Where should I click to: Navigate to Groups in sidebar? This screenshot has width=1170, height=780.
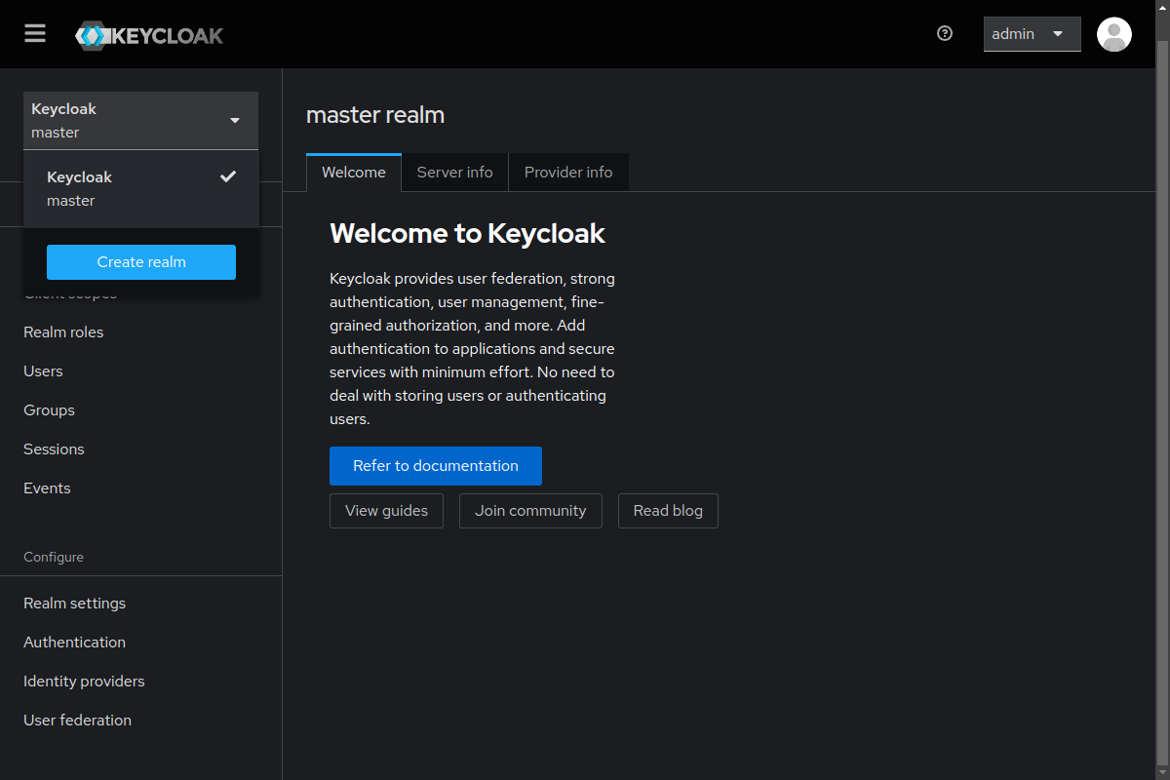[x=49, y=410]
